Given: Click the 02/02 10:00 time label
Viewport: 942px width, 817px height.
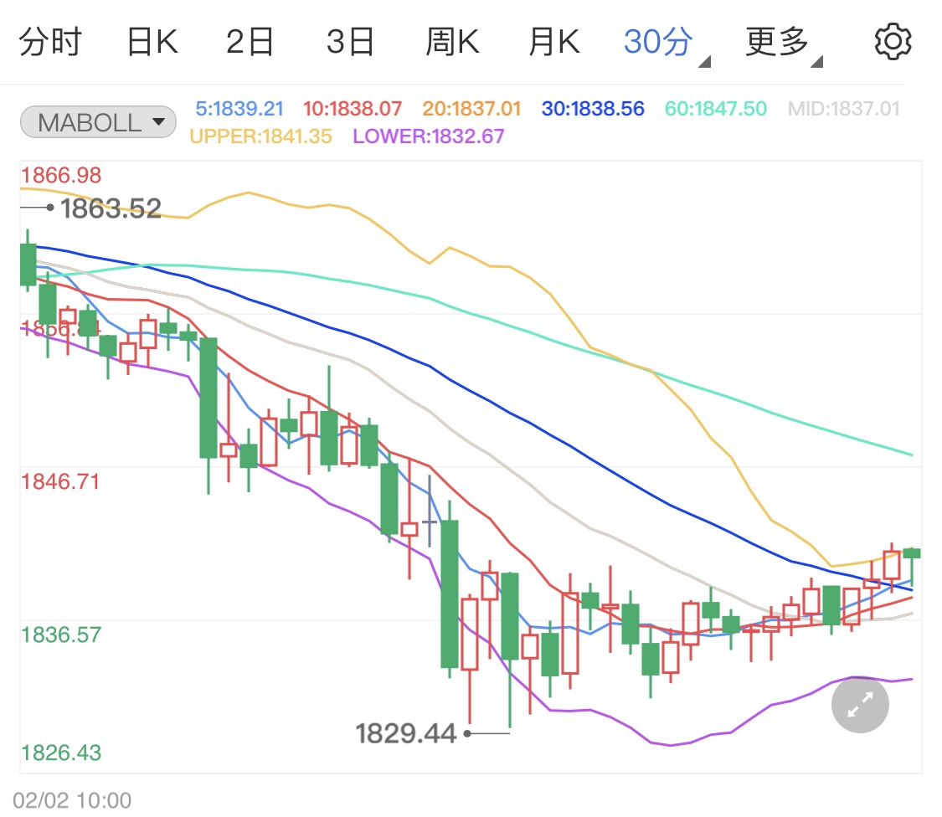Looking at the screenshot, I should coord(72,801).
